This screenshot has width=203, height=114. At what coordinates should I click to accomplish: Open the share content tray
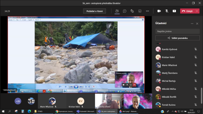tap(174, 11)
